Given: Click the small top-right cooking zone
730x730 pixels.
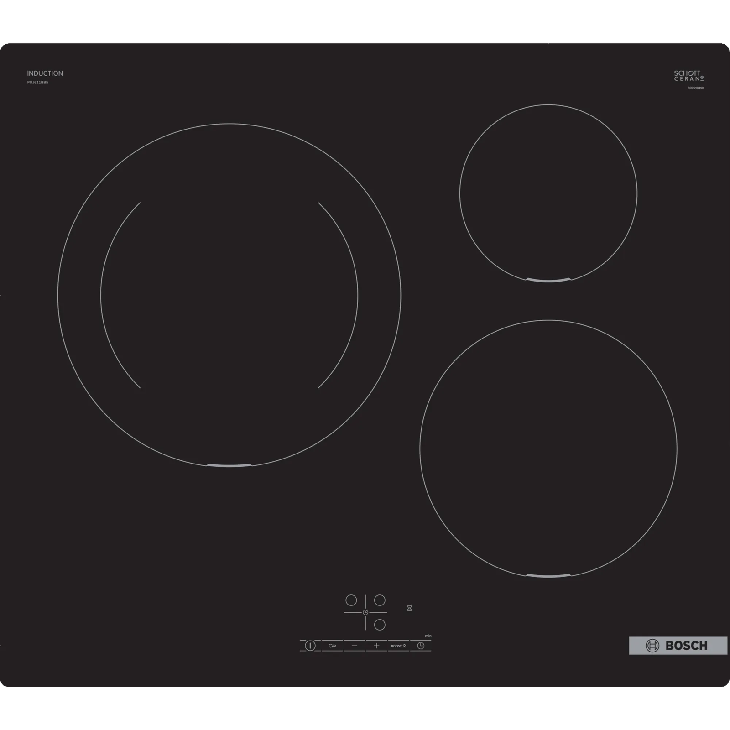Looking at the screenshot, I should 548,193.
